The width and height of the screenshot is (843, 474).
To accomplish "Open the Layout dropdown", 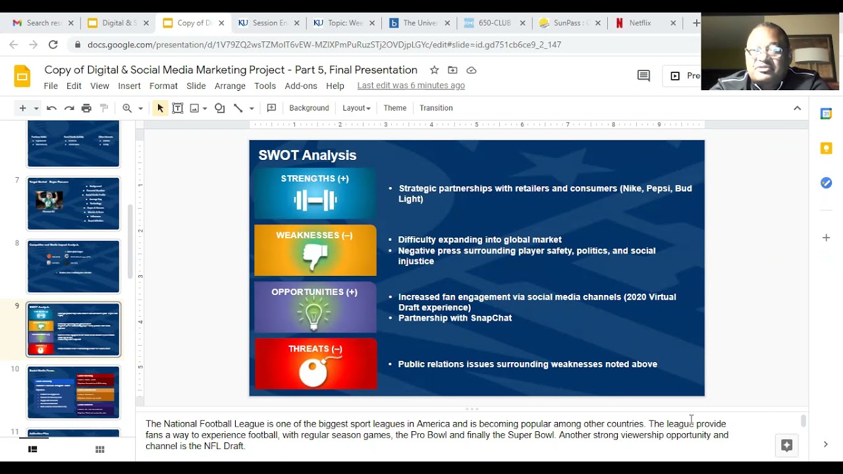I will (x=356, y=108).
